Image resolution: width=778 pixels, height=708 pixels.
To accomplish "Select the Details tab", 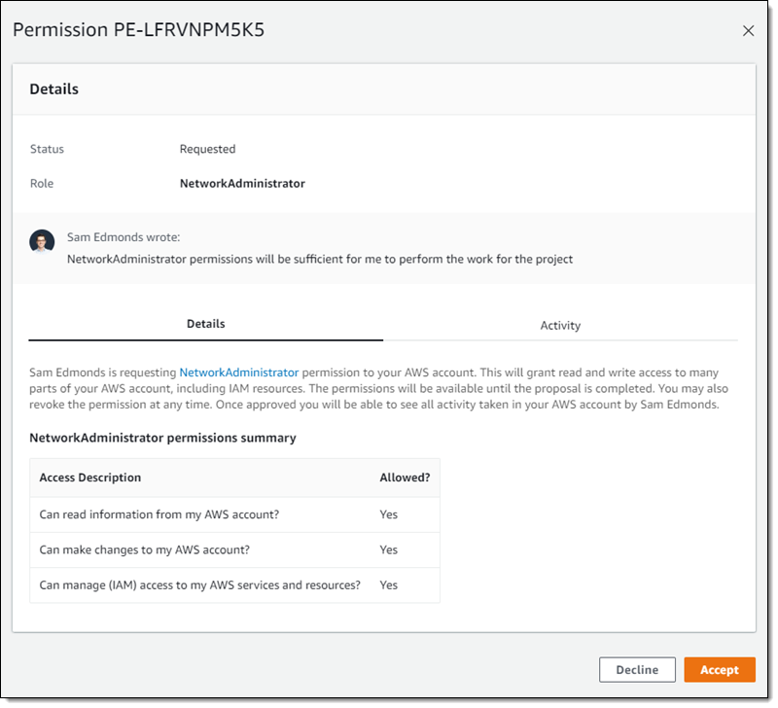I will click(205, 324).
